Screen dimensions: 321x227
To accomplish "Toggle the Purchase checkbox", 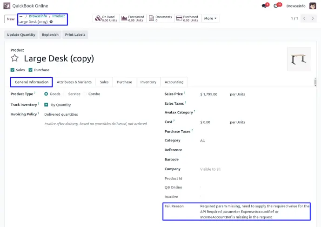I will pyautogui.click(x=31, y=70).
